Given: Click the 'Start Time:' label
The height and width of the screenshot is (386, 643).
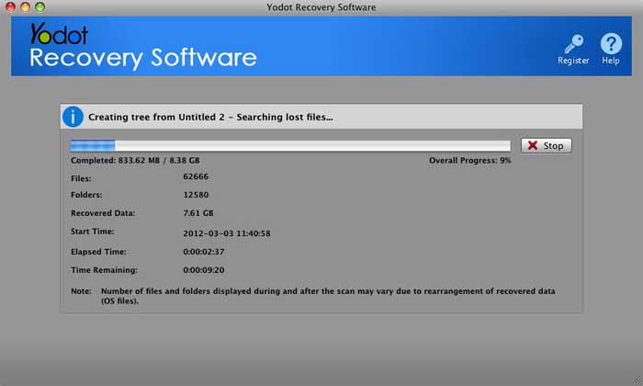Looking at the screenshot, I should pyautogui.click(x=92, y=232).
